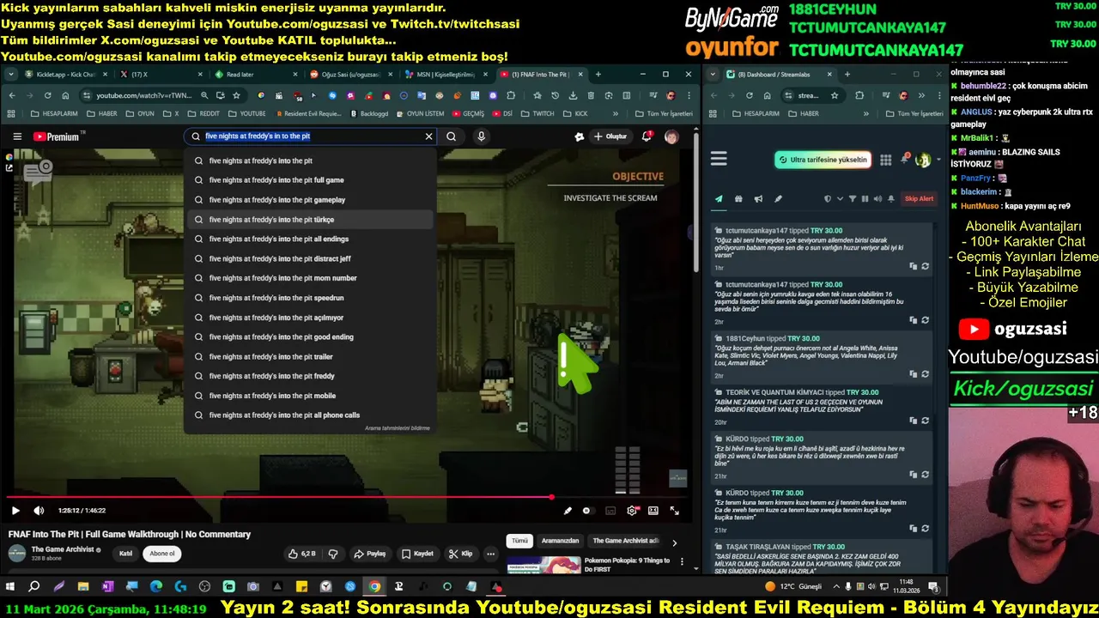Switch YouTube player to theater mode
The height and width of the screenshot is (618, 1099).
(653, 511)
